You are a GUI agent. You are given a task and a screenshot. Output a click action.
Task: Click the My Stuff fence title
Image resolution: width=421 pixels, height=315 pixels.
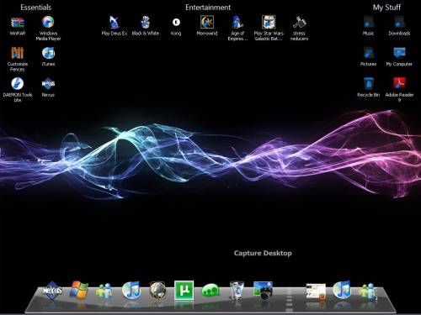pos(386,8)
